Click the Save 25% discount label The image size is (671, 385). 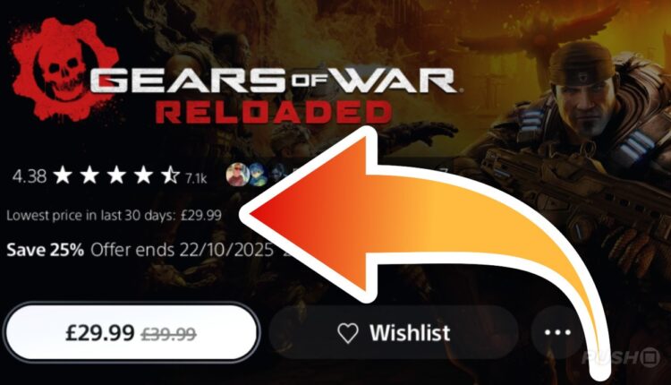[45, 249]
